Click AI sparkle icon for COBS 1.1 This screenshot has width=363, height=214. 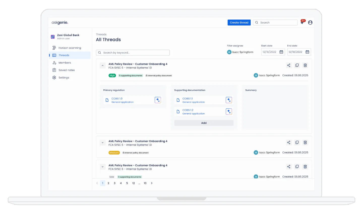click(x=229, y=100)
